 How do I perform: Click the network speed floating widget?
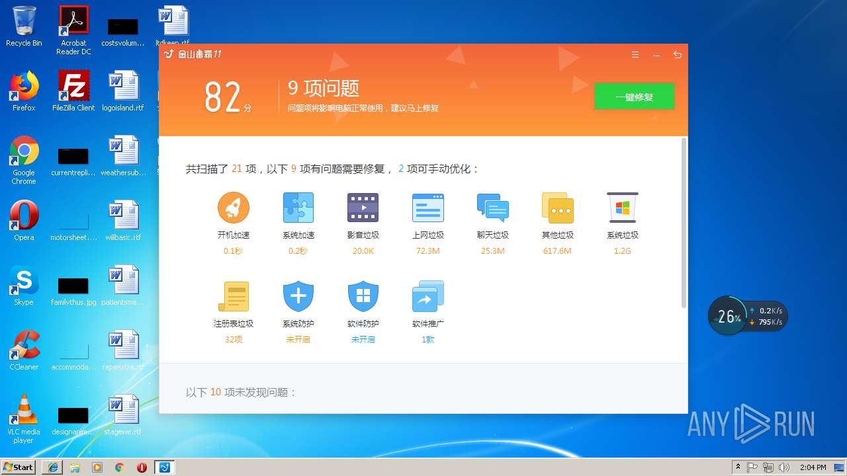pyautogui.click(x=766, y=316)
